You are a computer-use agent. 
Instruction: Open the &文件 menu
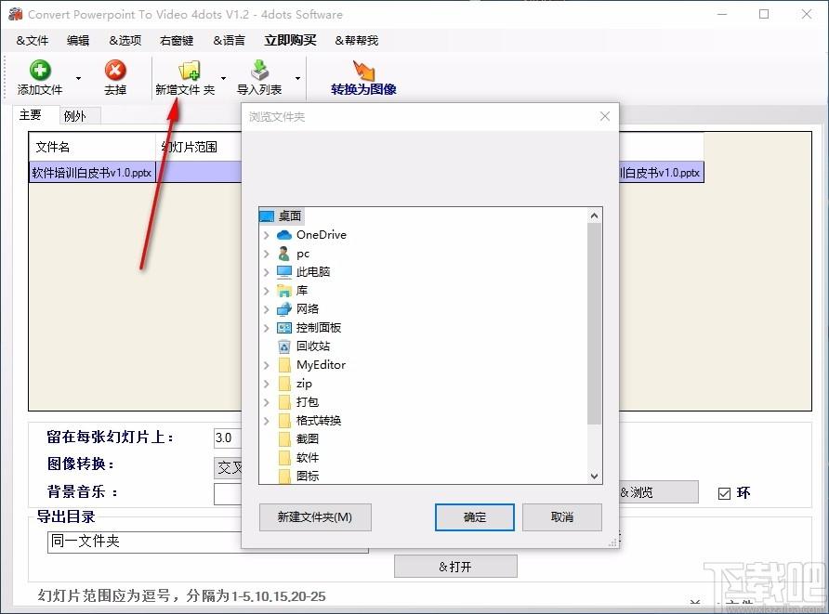(x=33, y=41)
